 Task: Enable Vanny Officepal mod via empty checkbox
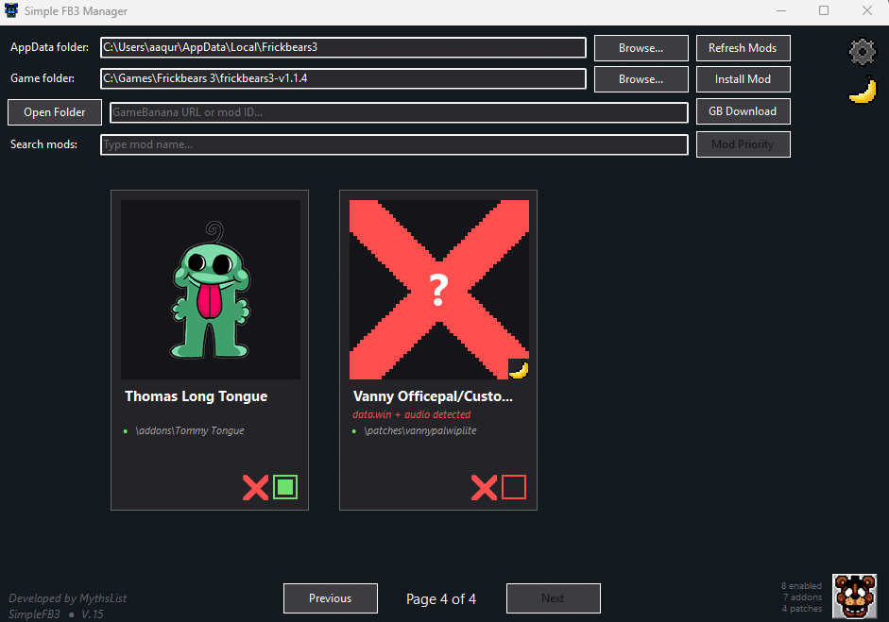coord(514,487)
